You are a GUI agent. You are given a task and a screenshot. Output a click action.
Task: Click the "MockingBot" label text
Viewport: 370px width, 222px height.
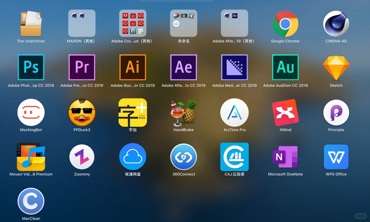(31, 130)
